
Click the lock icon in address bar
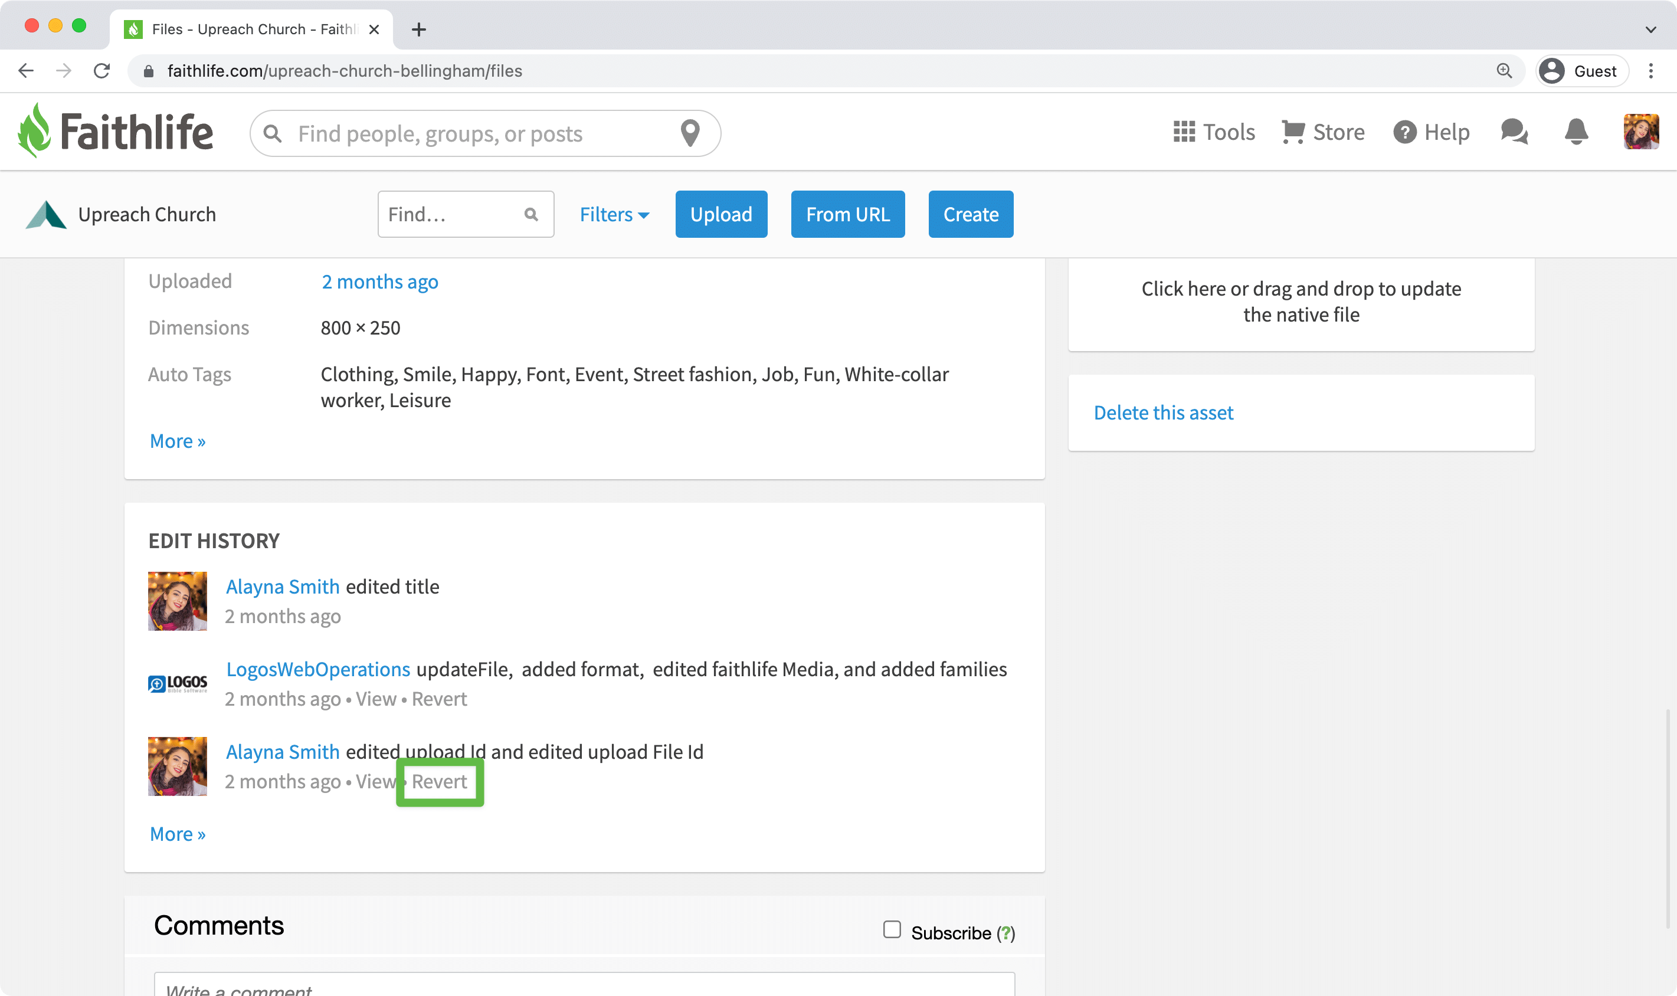(149, 71)
